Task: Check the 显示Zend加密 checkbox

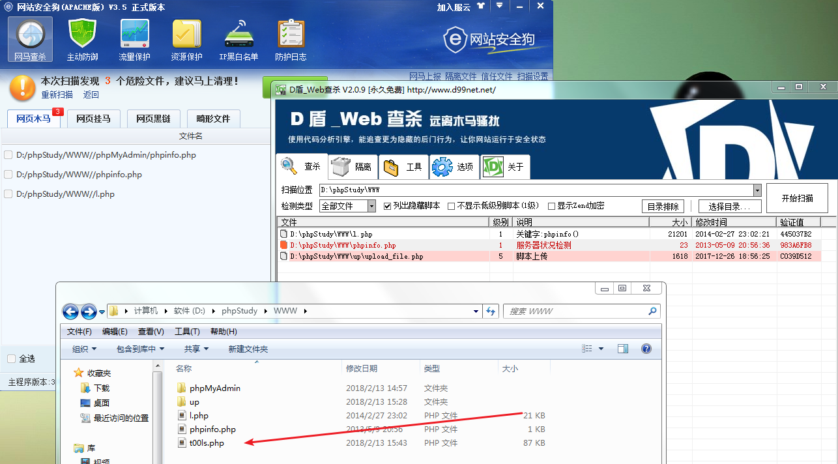Action: click(x=552, y=206)
